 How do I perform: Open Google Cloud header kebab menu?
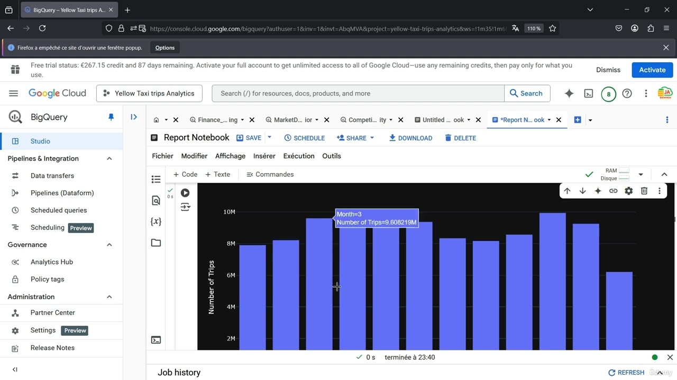pos(646,93)
